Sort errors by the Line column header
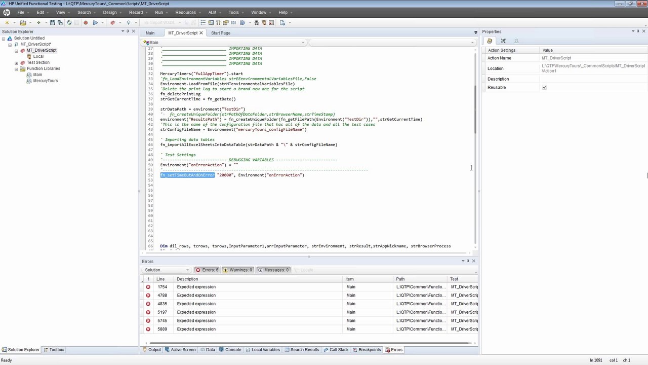The height and width of the screenshot is (365, 648). pyautogui.click(x=163, y=279)
